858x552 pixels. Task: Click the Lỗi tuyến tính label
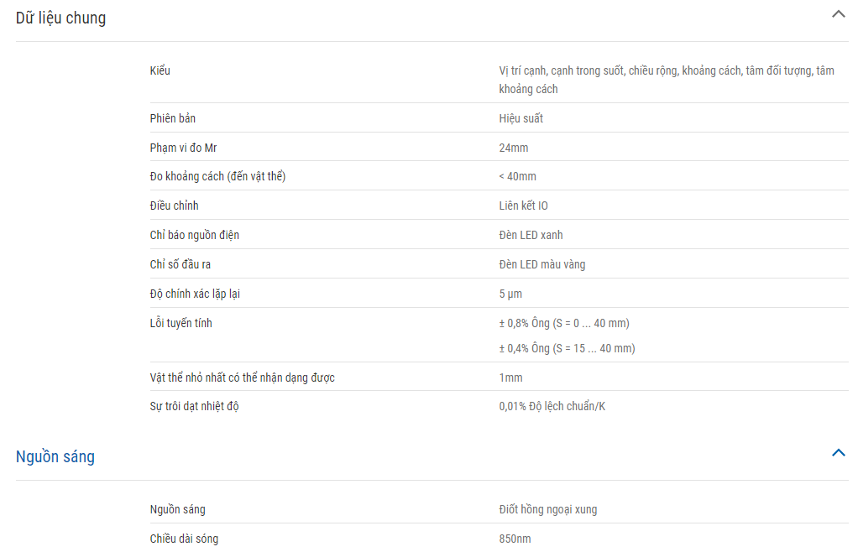pos(180,323)
